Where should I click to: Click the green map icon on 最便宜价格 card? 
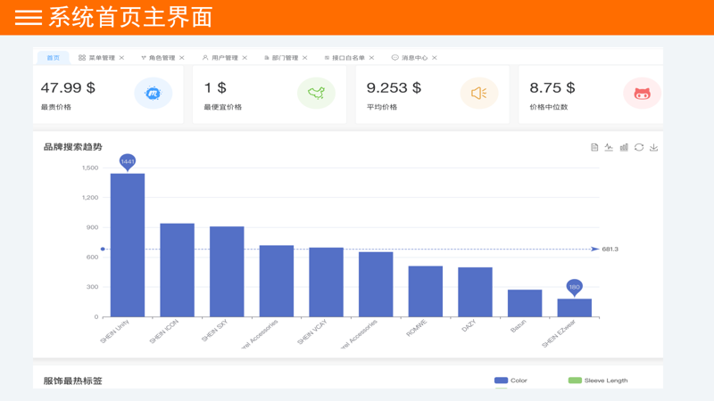click(x=316, y=94)
